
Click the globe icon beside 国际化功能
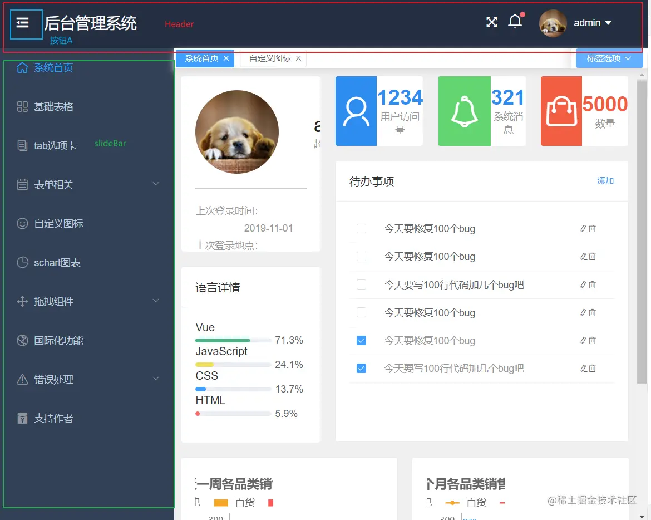click(22, 341)
